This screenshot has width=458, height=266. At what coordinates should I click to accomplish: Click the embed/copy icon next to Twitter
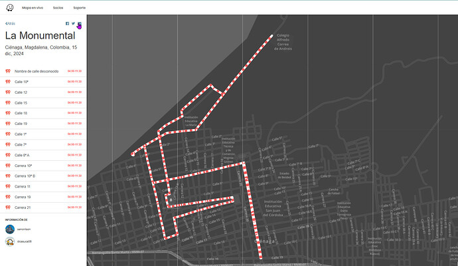point(80,24)
